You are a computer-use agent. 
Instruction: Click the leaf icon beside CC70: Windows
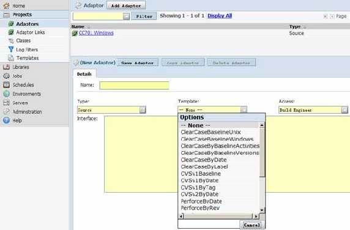click(75, 33)
